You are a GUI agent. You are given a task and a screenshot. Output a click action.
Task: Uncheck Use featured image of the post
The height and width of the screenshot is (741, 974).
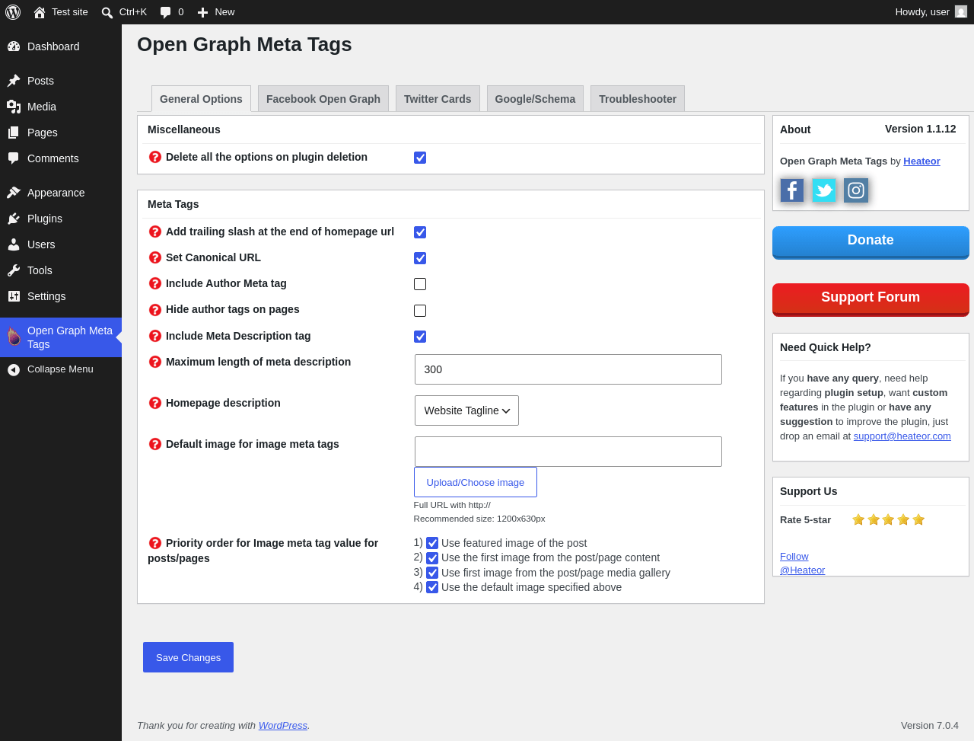(x=432, y=543)
